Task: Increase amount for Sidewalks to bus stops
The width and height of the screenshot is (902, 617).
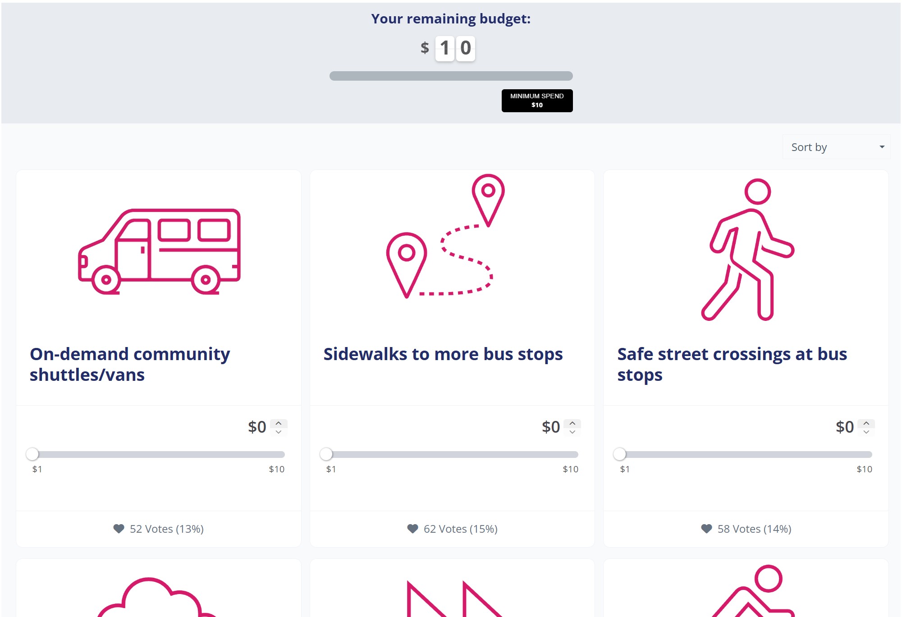Action: coord(572,423)
